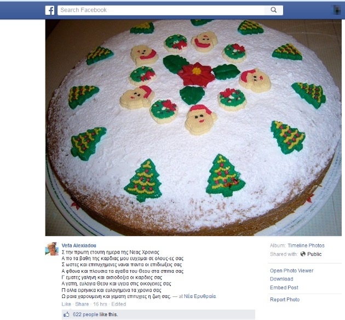
Task: View the Edited history link
Action: pyautogui.click(x=119, y=304)
